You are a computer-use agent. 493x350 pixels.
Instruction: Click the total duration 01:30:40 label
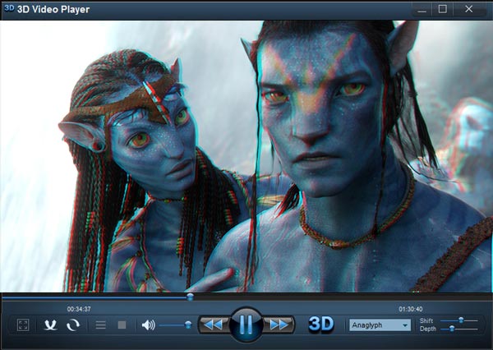(x=411, y=308)
